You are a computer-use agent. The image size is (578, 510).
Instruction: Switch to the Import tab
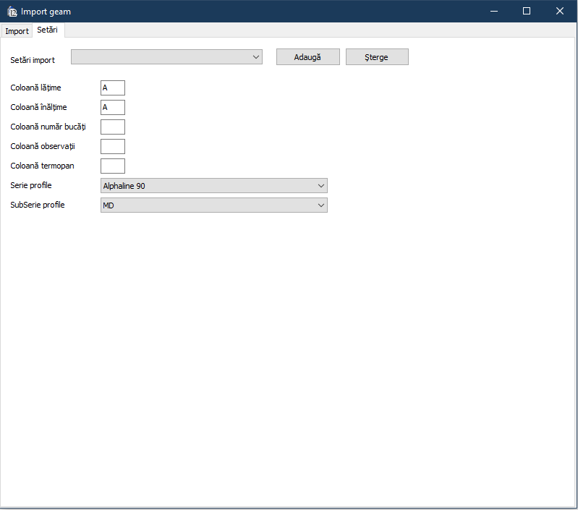(17, 31)
